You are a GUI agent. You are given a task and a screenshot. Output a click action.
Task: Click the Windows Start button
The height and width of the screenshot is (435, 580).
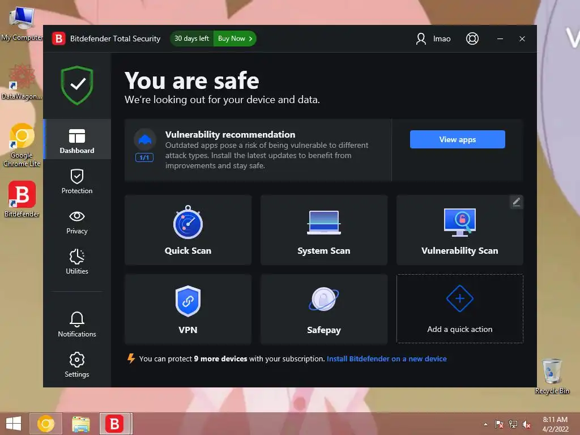14,424
